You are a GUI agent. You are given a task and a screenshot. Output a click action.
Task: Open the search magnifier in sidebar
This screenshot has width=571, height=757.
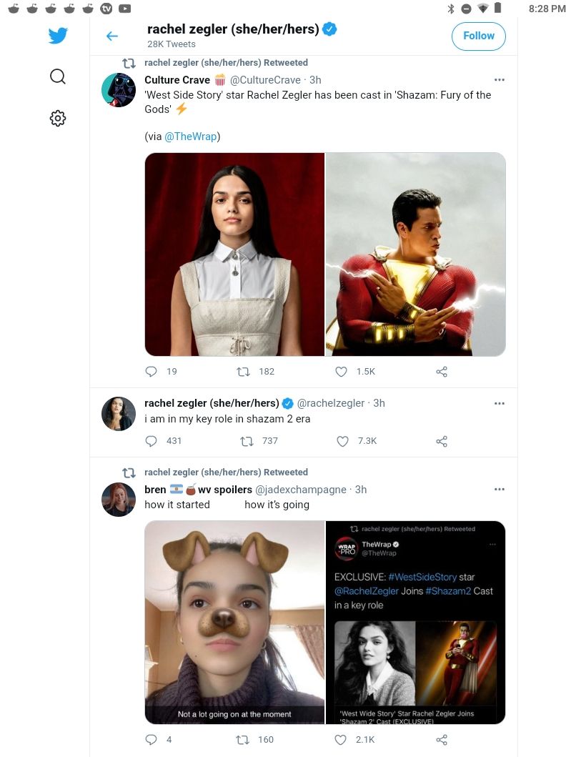pos(58,76)
